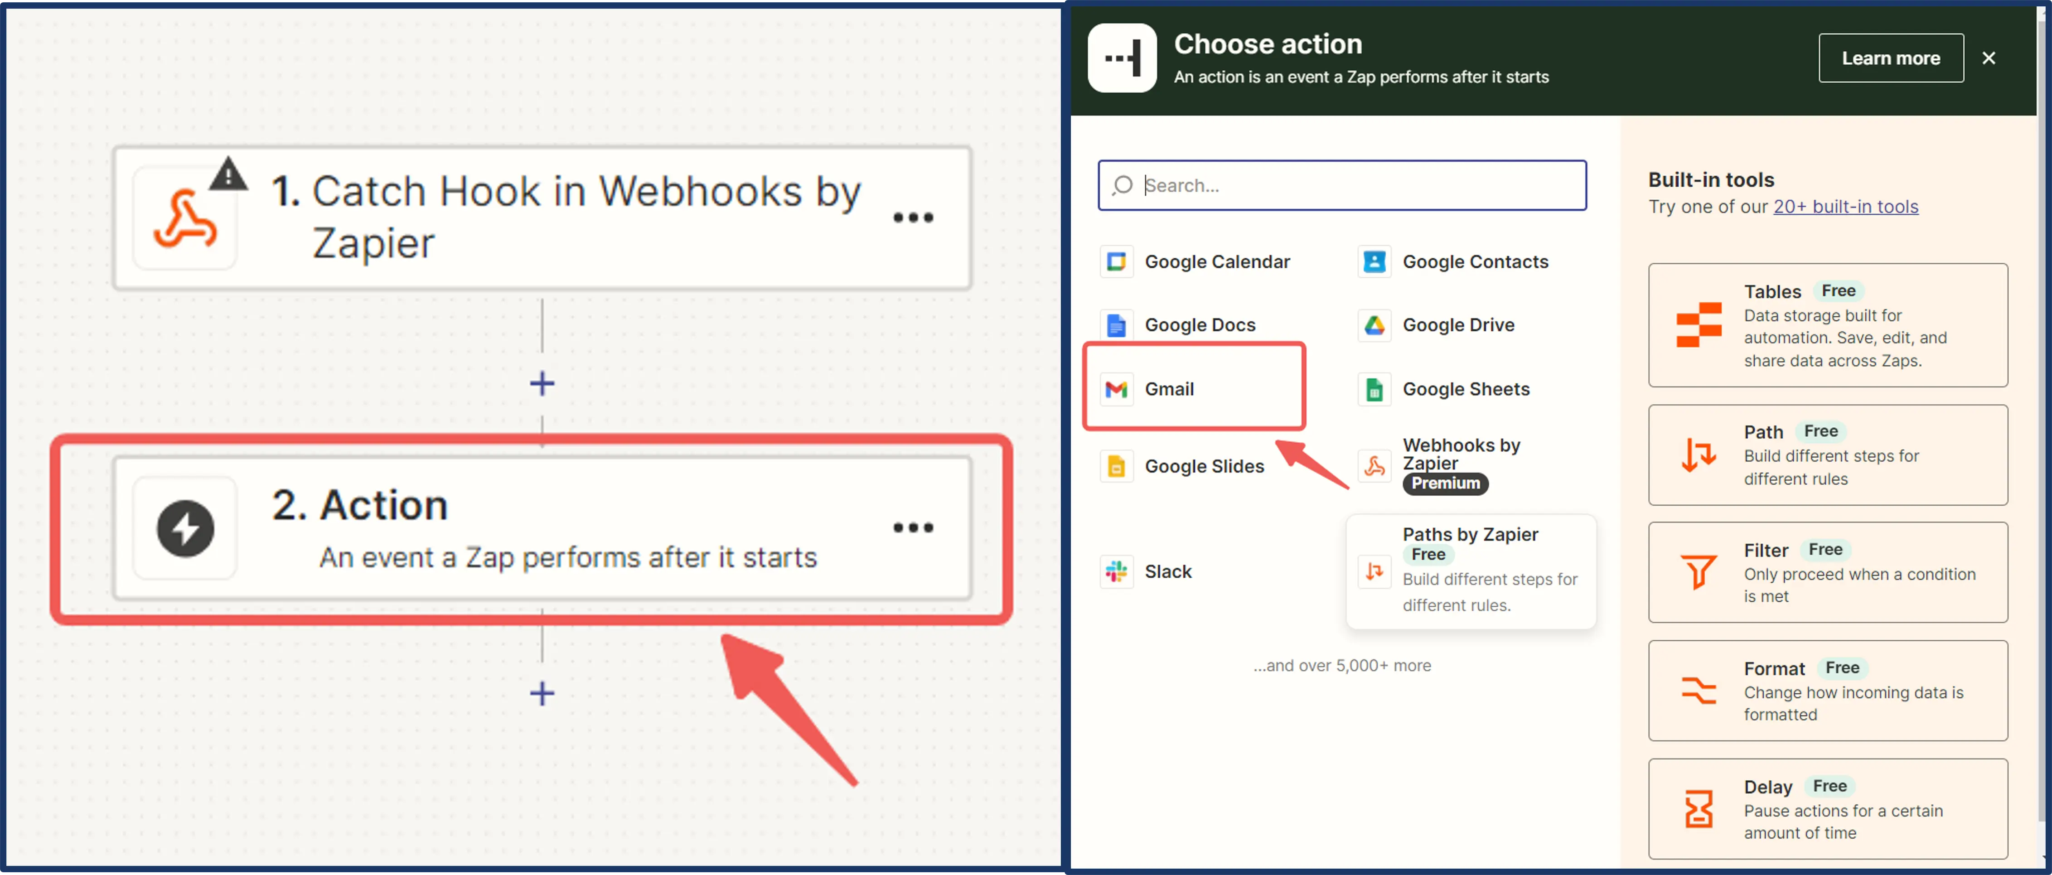Click the magnifier icon in search box

(x=1123, y=185)
